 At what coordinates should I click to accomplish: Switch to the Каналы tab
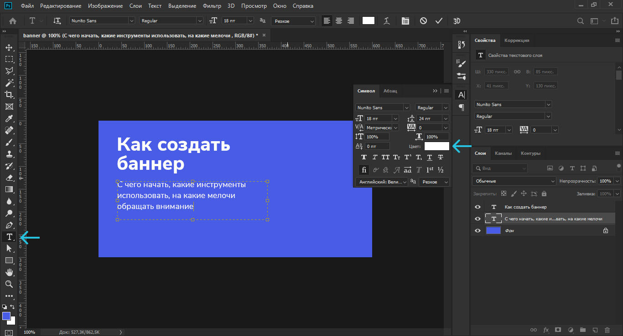(x=503, y=153)
